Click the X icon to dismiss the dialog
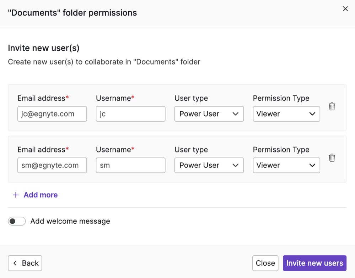Image resolution: width=355 pixels, height=278 pixels. [345, 9]
